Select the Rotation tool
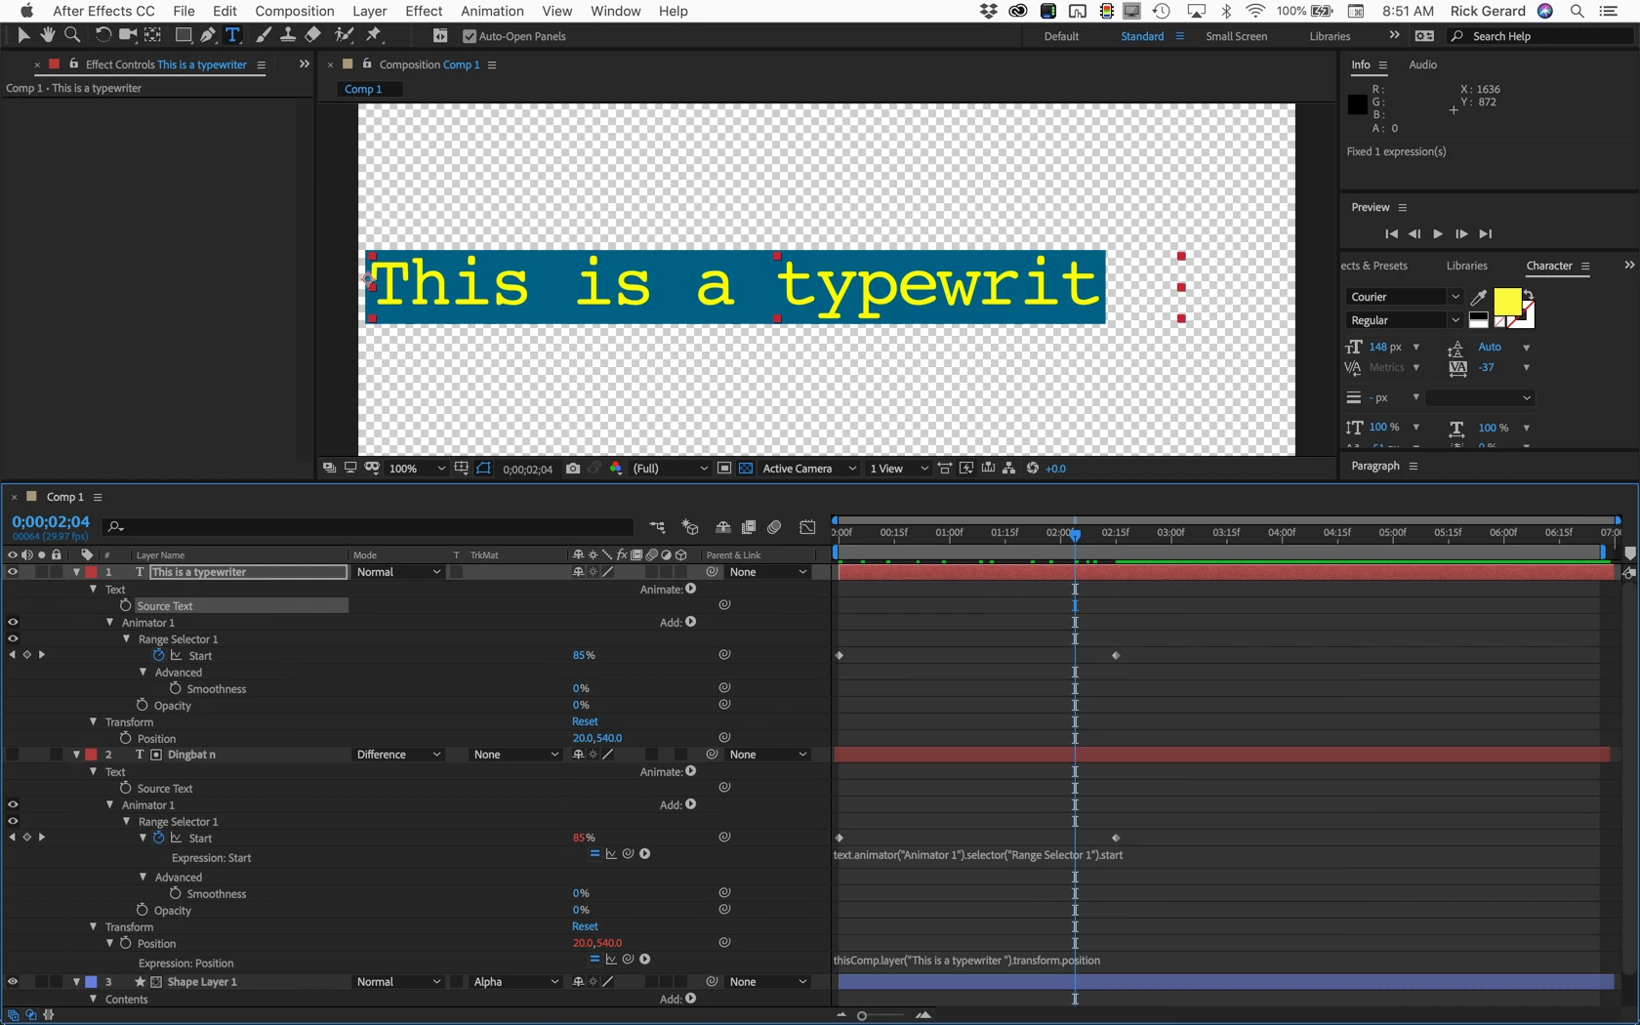 pyautogui.click(x=102, y=35)
